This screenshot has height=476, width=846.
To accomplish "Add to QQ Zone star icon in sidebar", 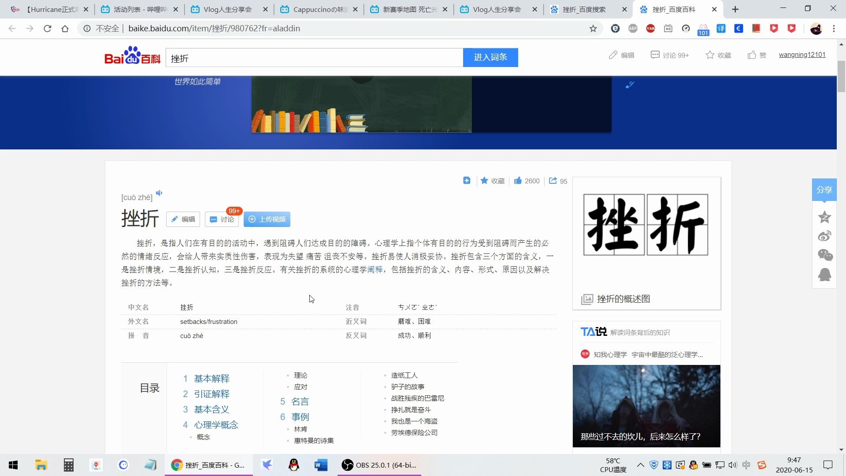I will tap(824, 217).
